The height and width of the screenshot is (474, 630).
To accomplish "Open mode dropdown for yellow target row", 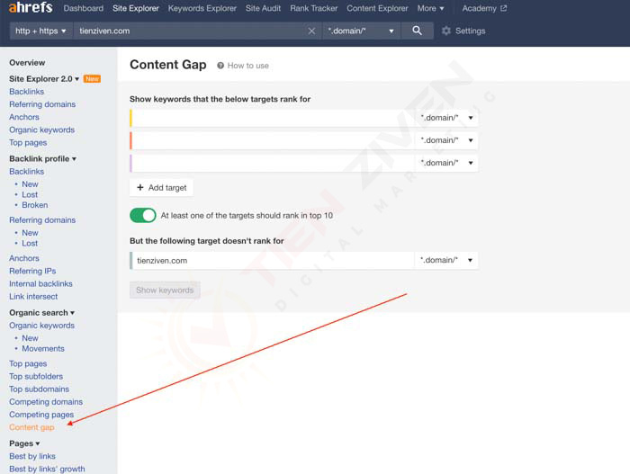I will tap(446, 118).
